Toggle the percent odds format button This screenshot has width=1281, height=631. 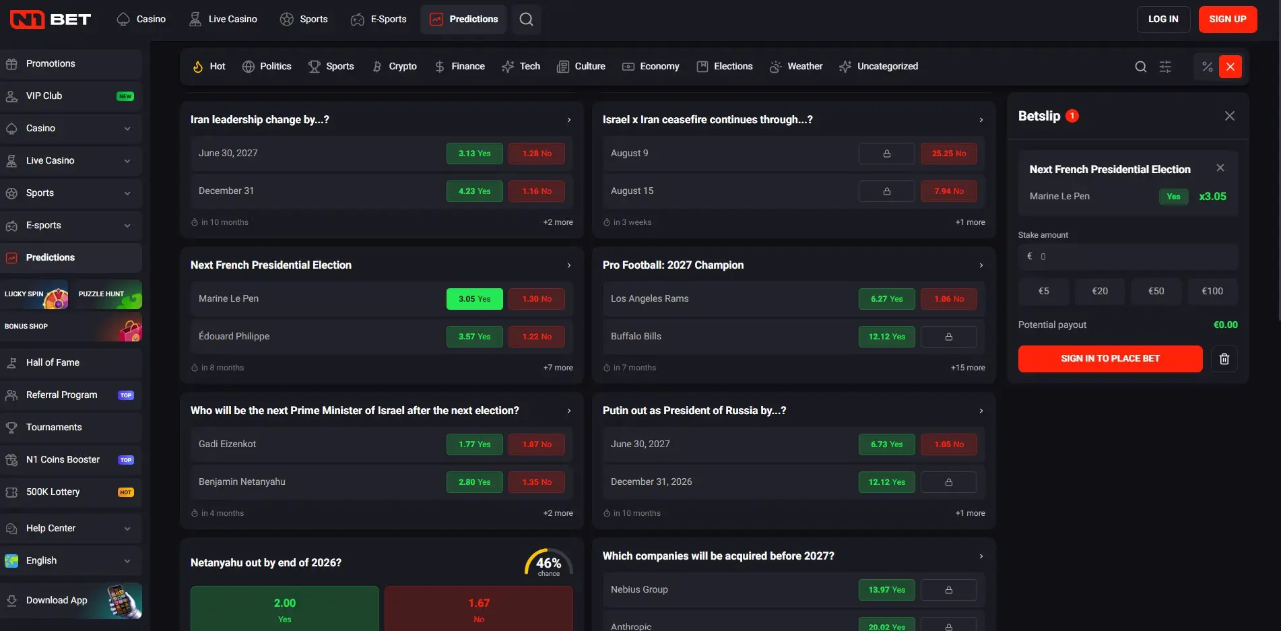tap(1207, 67)
